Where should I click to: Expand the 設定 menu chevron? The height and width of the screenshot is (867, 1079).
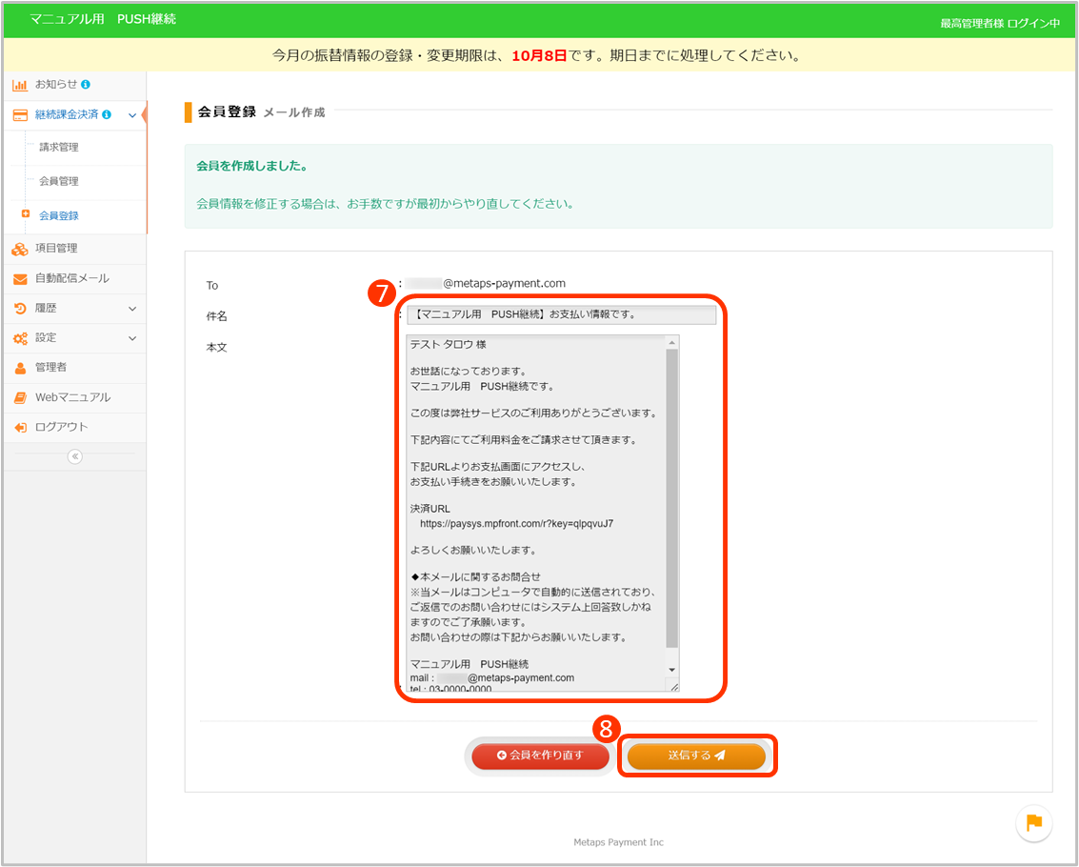click(132, 338)
